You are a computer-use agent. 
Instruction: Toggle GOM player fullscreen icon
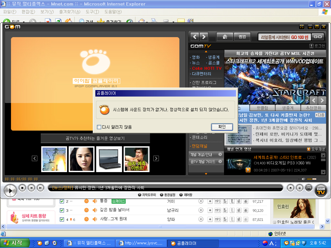point(302,26)
